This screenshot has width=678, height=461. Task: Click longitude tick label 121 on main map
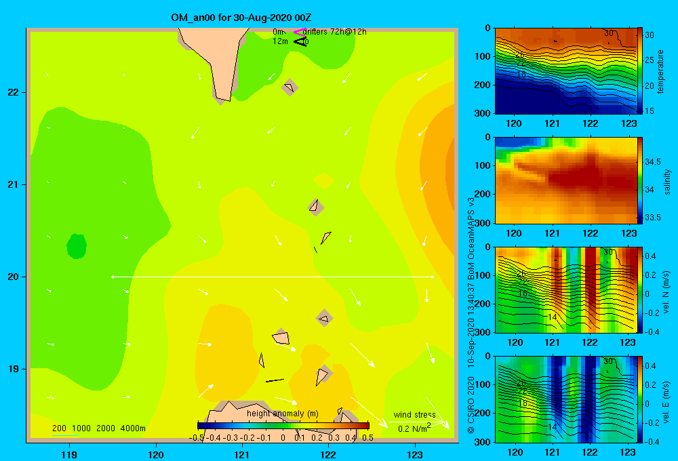[242, 454]
